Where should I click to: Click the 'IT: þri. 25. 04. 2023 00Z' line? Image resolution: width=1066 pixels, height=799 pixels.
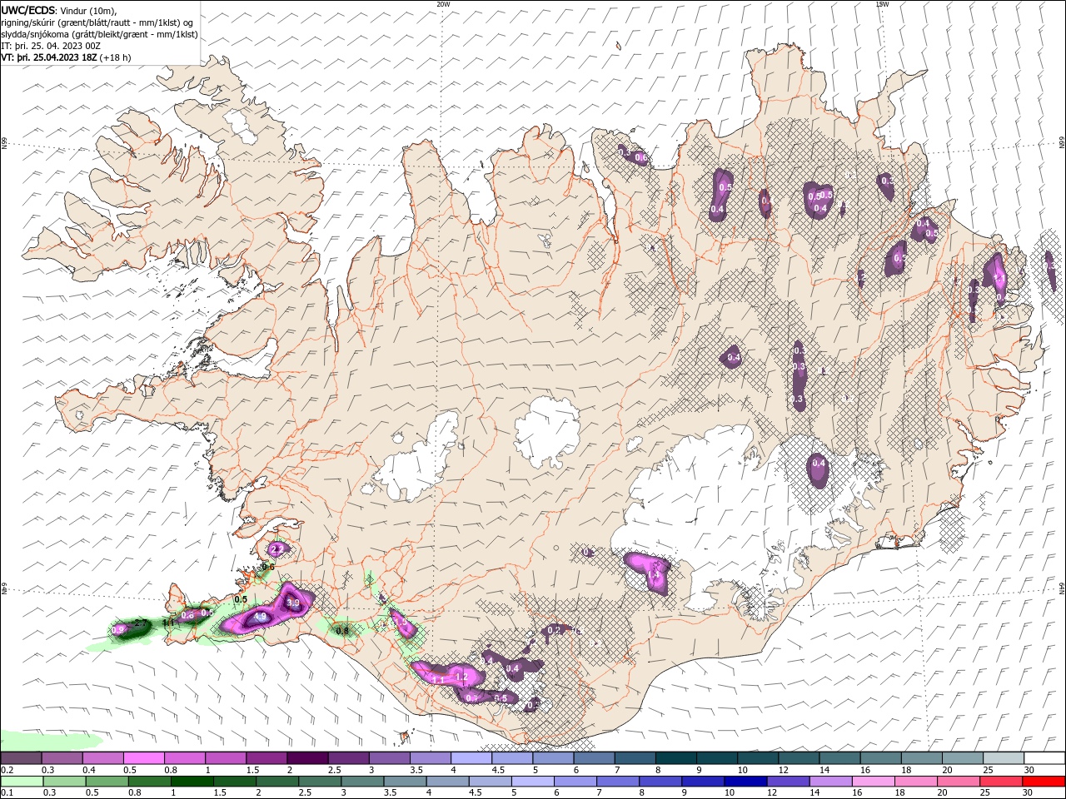[x=51, y=46]
